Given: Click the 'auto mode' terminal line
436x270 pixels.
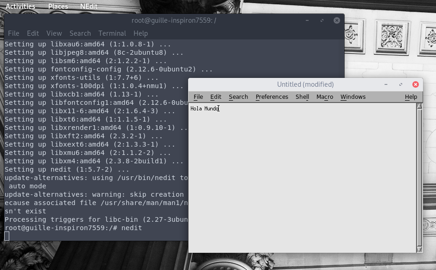Looking at the screenshot, I should (x=27, y=186).
